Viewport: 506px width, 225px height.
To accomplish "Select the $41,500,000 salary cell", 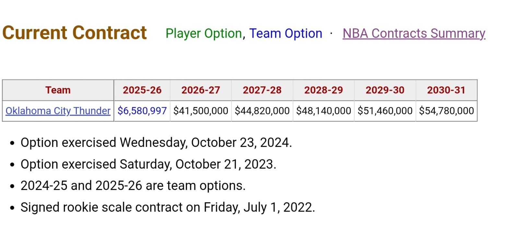I will (x=201, y=111).
